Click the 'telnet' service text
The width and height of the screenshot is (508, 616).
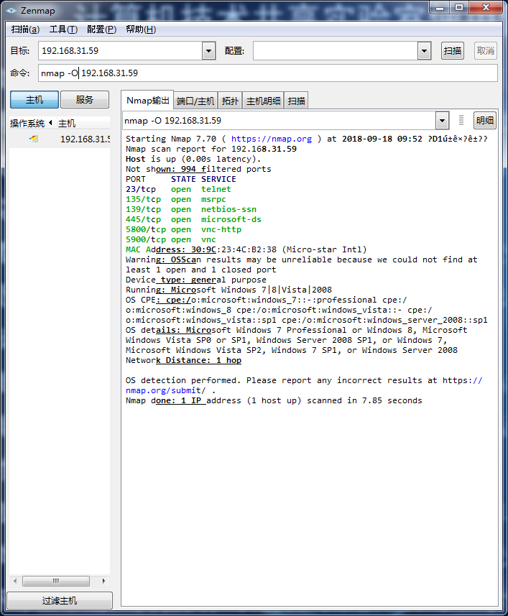pos(216,189)
